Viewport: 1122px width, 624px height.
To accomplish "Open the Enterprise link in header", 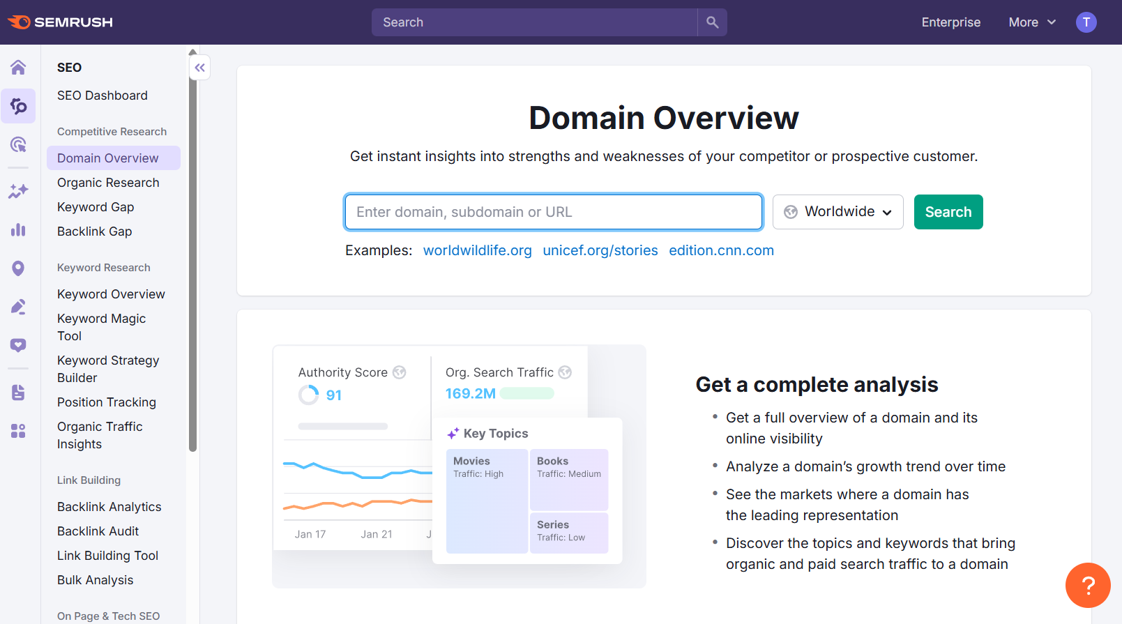I will 951,22.
